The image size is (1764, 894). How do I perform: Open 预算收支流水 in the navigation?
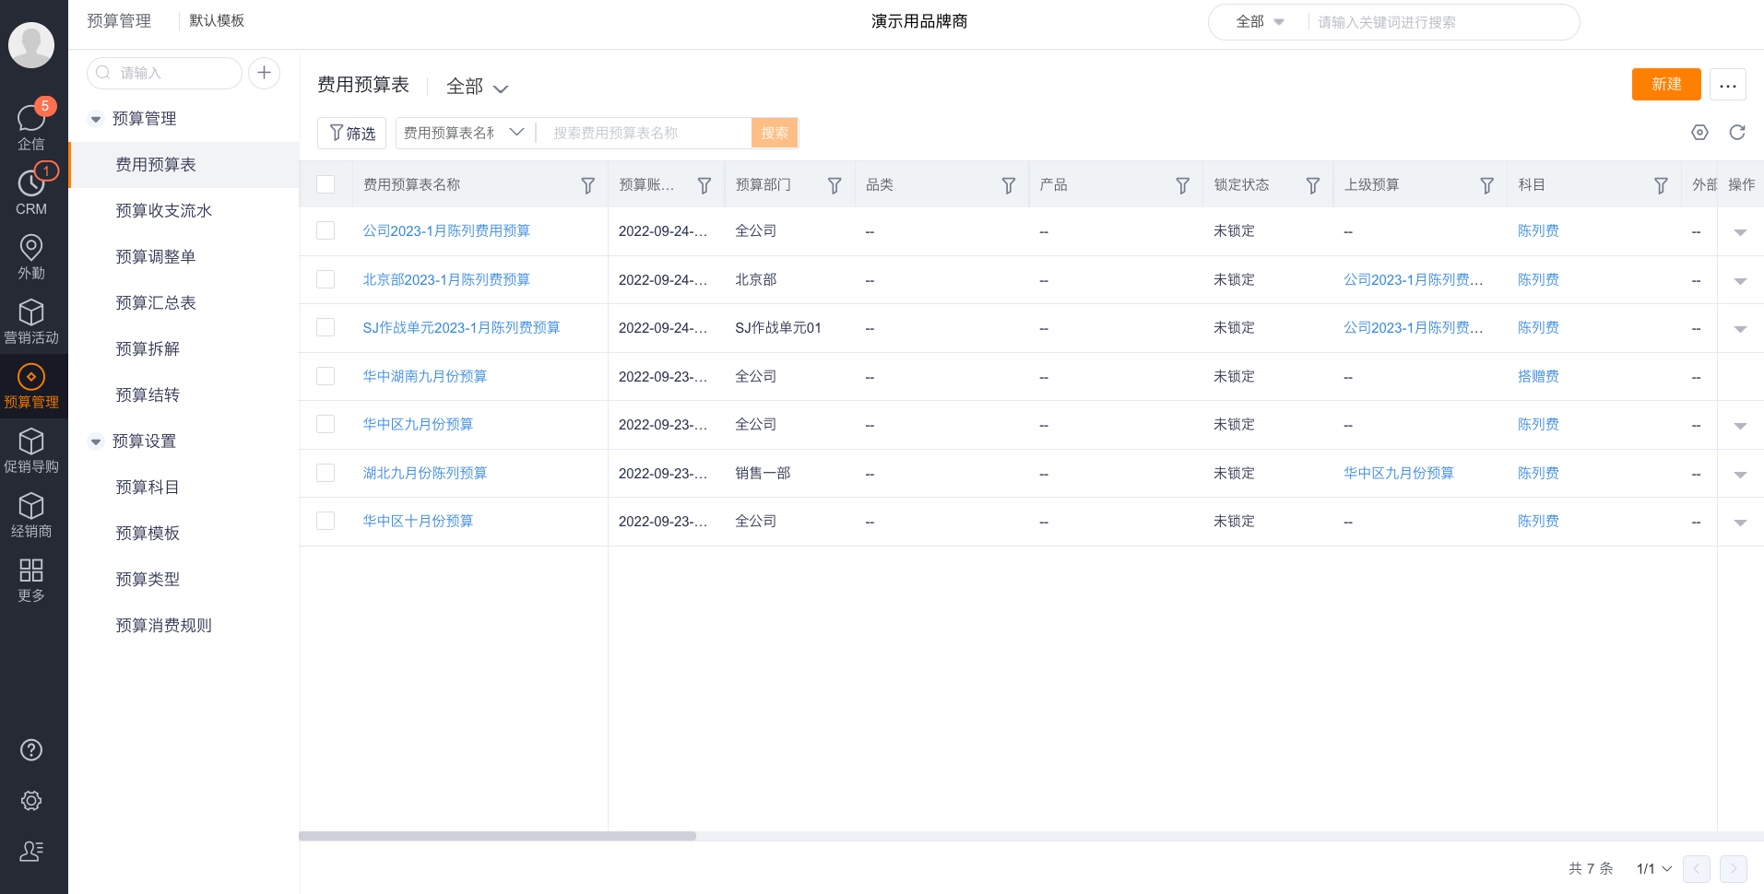163,211
